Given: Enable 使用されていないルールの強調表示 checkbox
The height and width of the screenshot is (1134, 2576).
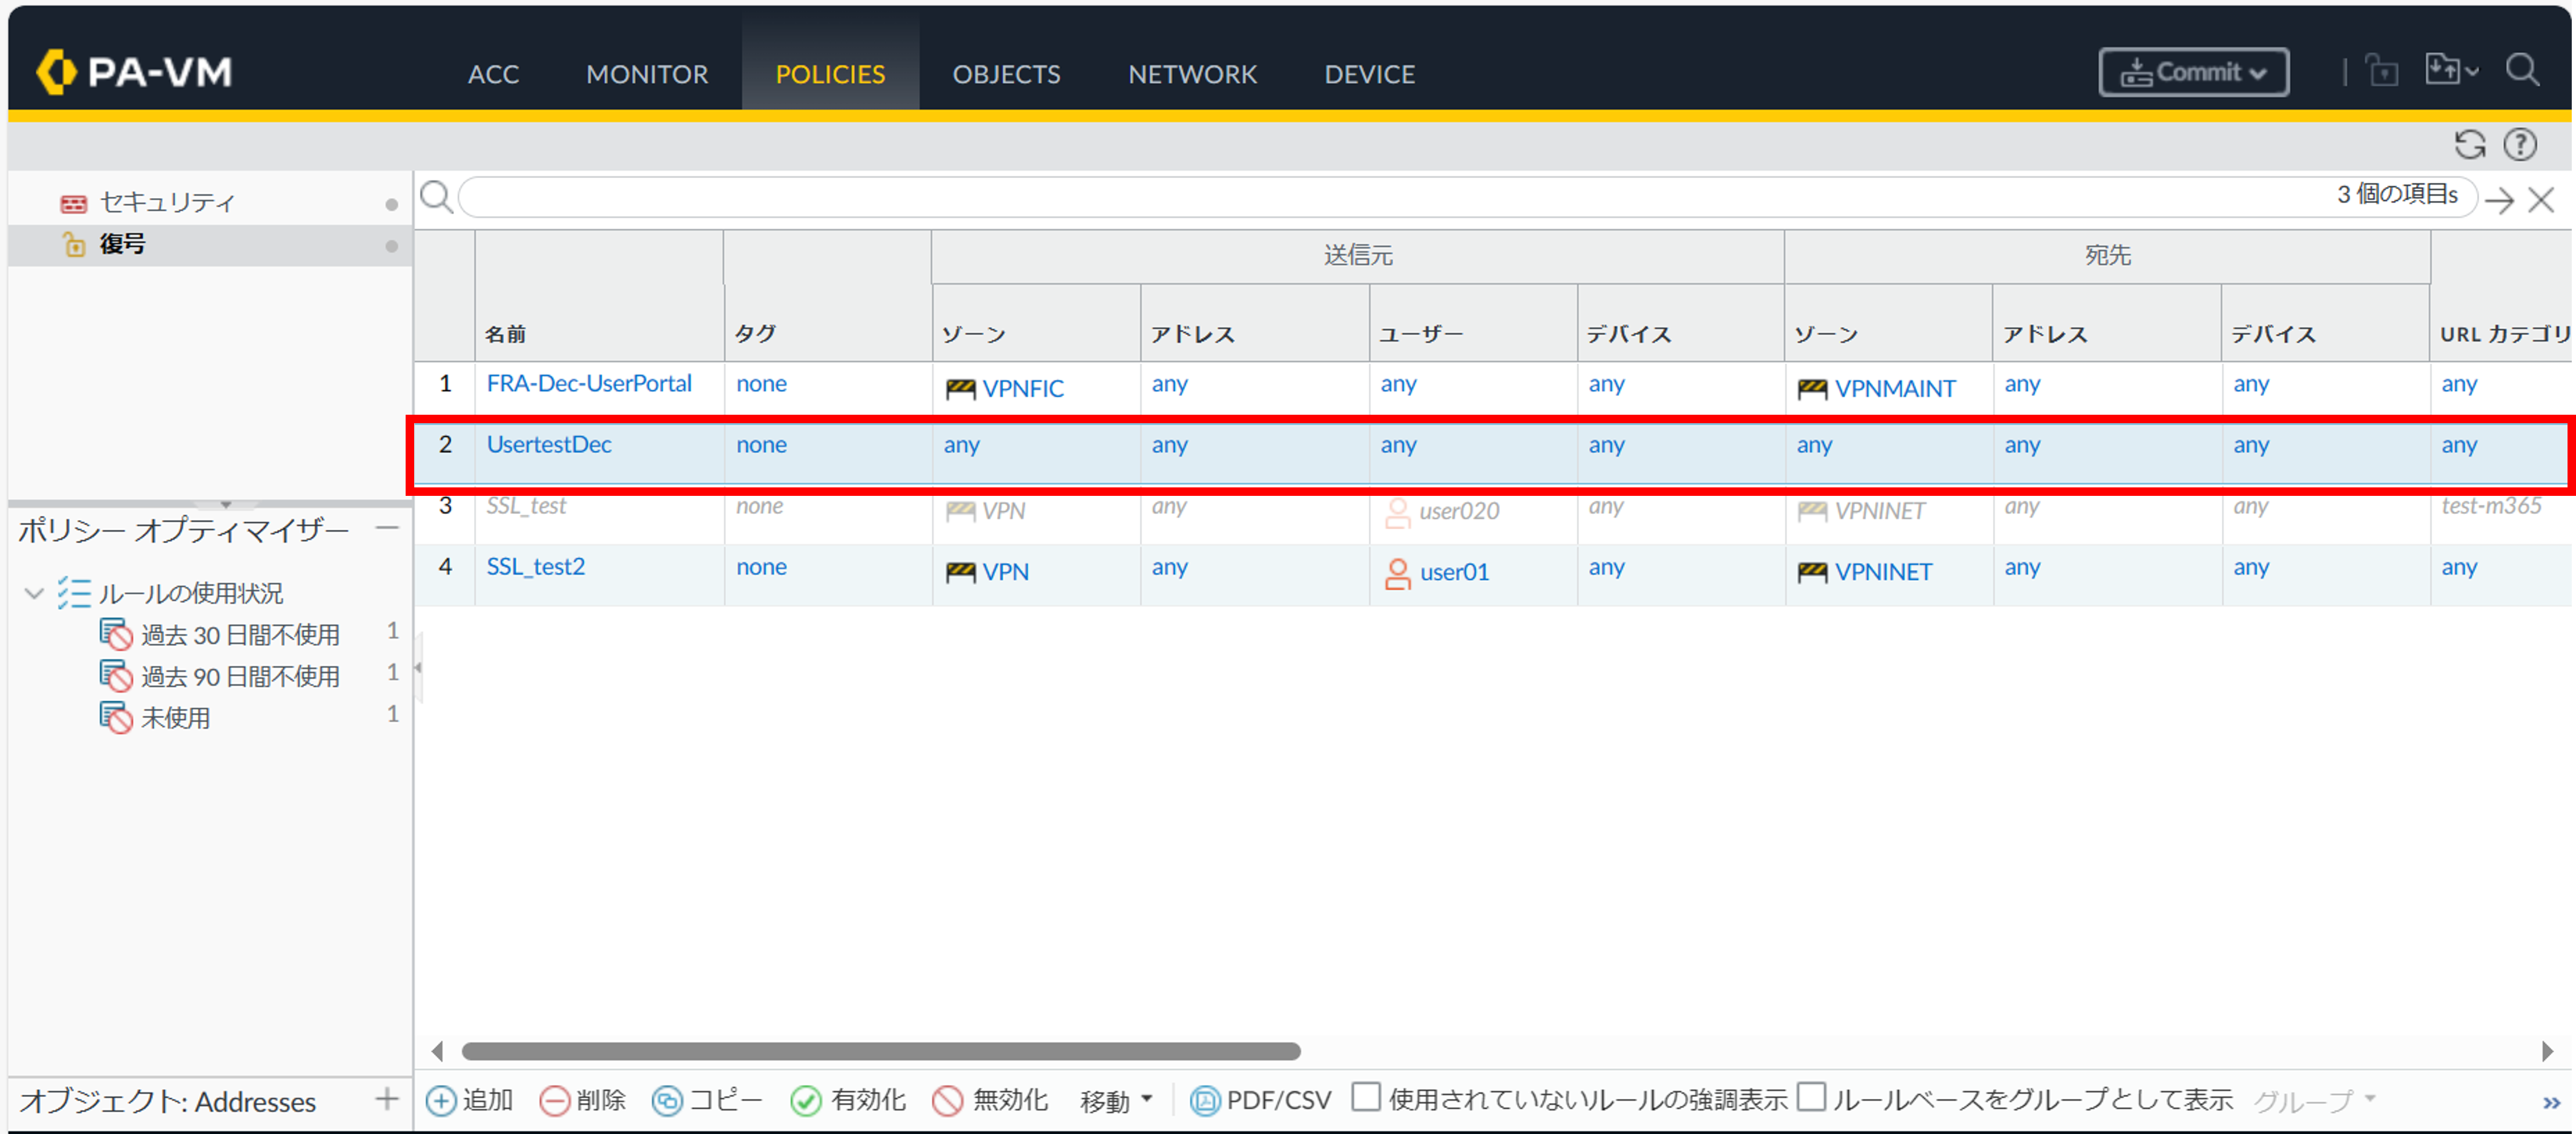Looking at the screenshot, I should coord(1366,1097).
